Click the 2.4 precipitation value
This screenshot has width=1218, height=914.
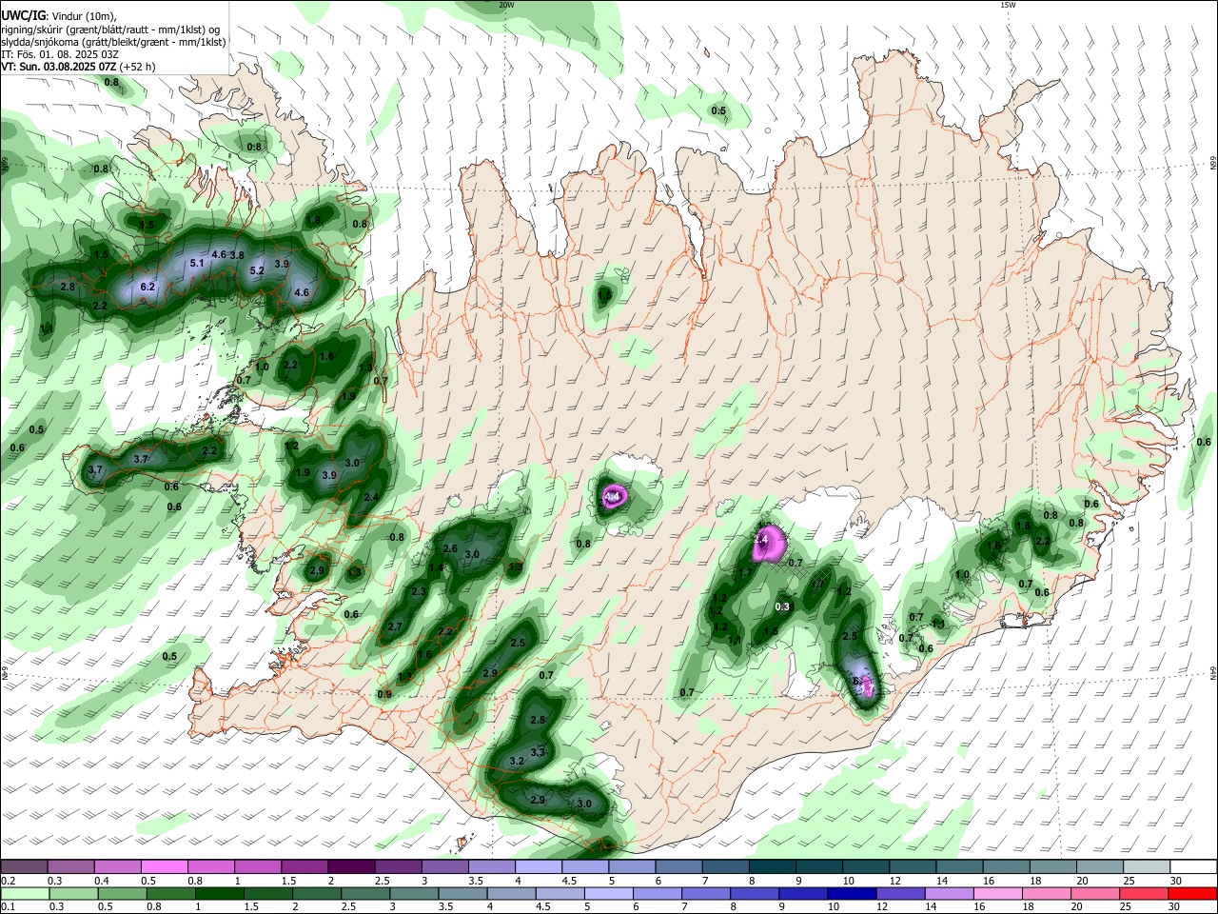371,497
